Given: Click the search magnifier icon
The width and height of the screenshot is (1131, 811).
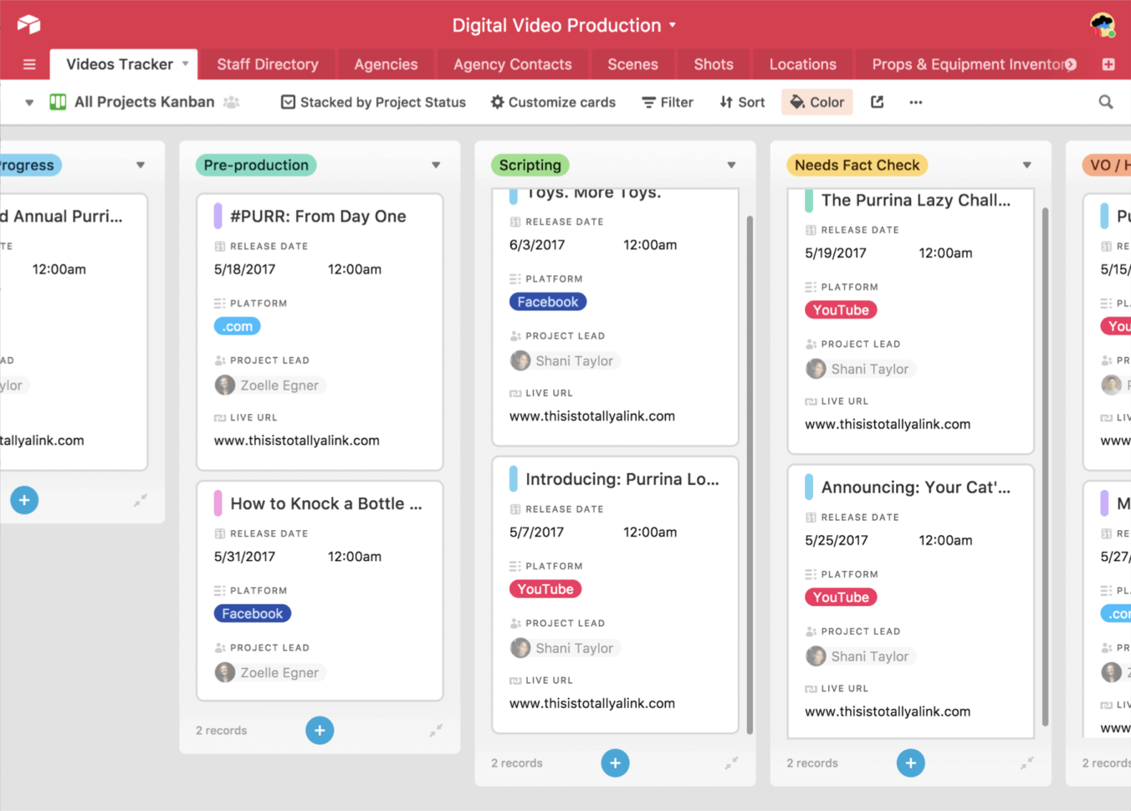Looking at the screenshot, I should 1106,101.
